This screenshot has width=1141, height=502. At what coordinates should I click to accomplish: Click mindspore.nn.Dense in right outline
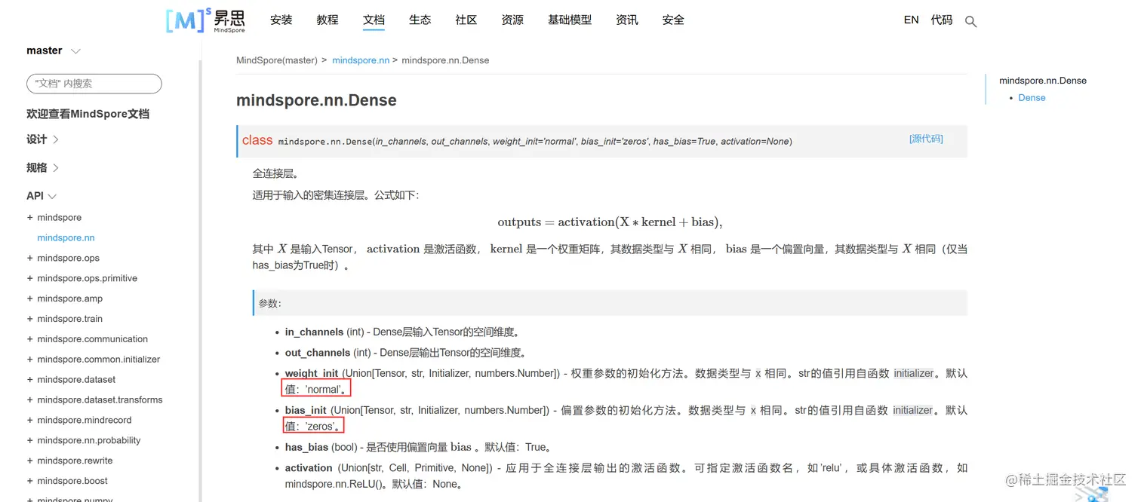pos(1043,81)
